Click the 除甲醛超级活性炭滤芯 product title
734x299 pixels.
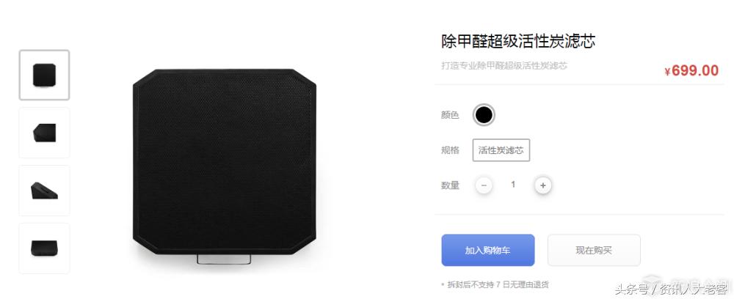pos(518,42)
